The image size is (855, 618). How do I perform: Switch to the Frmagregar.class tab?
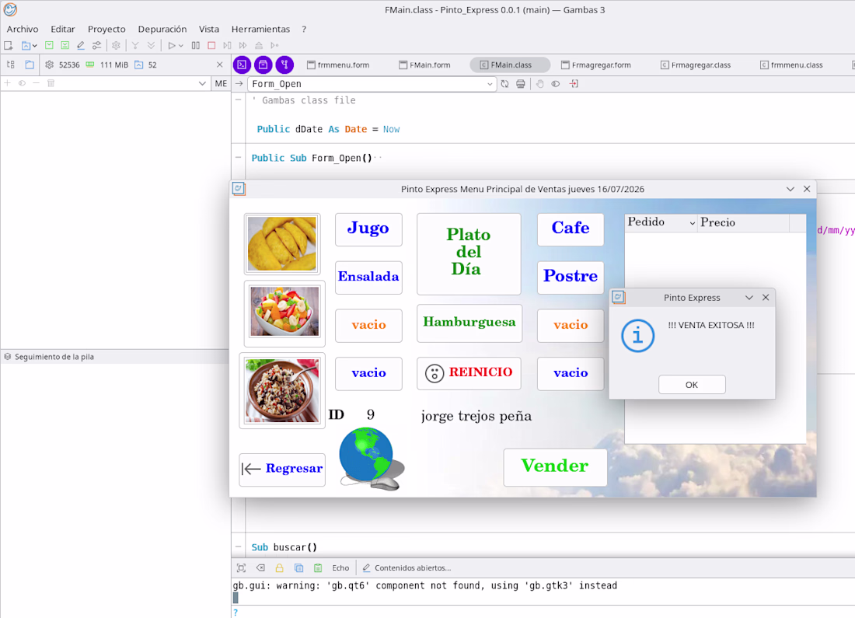click(x=696, y=65)
